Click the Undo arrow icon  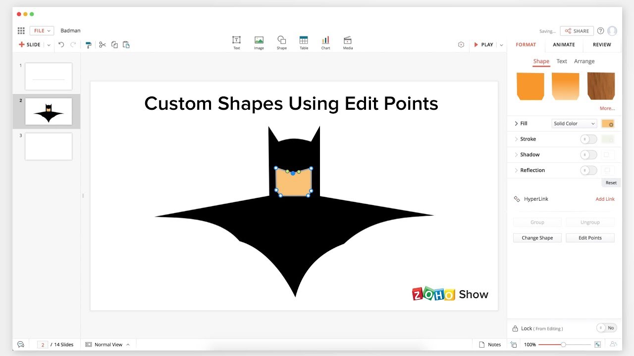coord(61,44)
